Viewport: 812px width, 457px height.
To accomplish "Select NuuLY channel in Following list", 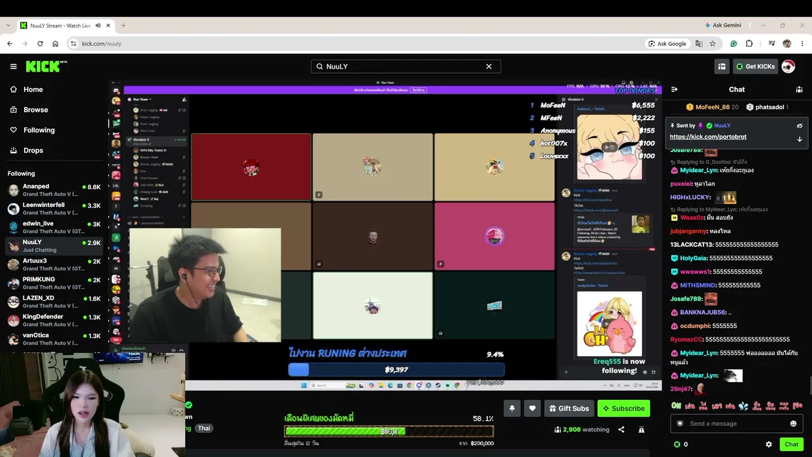I will click(x=54, y=246).
